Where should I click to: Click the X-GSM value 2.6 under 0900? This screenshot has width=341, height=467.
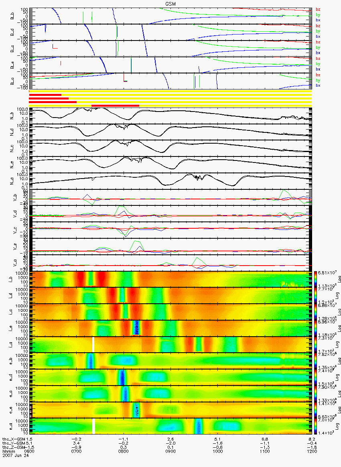click(170, 439)
